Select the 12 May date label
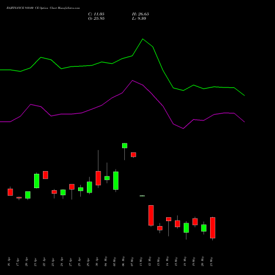Viewport: 275px width, 275px height. point(150,261)
